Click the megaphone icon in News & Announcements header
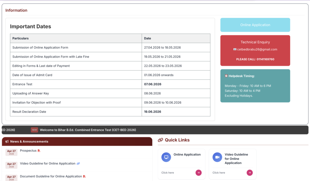This screenshot has height=181, width=310. pos(7,141)
